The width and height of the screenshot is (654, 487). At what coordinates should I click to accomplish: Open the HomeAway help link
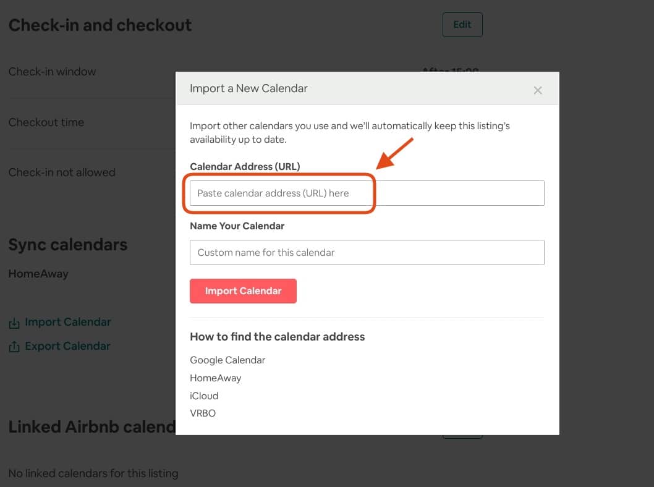coord(215,378)
